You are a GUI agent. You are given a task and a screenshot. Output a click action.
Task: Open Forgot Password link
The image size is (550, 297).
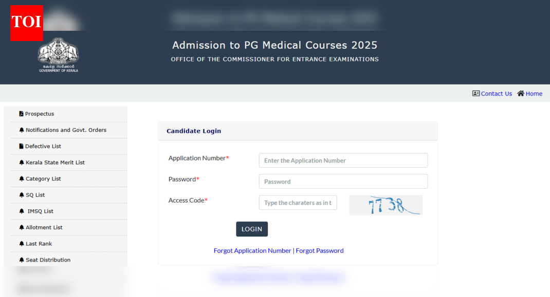[x=320, y=250]
